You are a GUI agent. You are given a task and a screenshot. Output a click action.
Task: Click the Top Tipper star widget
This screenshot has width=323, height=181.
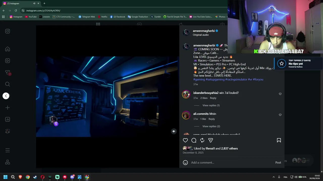pyautogui.click(x=282, y=64)
